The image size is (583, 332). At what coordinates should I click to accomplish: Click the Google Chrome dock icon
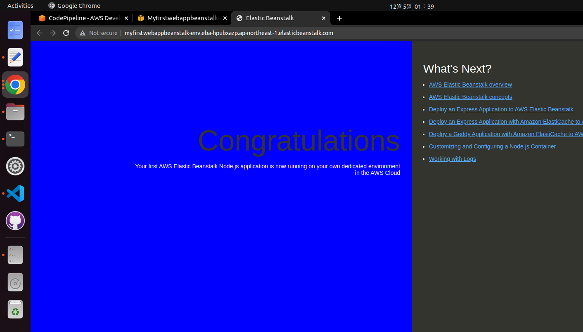tap(15, 85)
